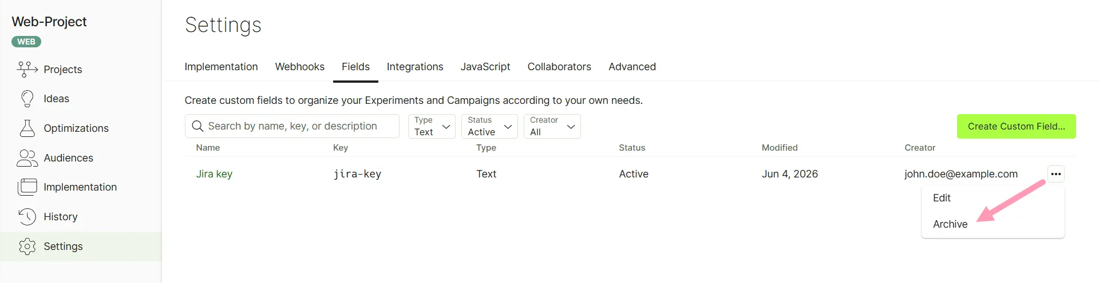Expand the Type filter dropdown
This screenshot has height=283, width=1099.
click(432, 126)
